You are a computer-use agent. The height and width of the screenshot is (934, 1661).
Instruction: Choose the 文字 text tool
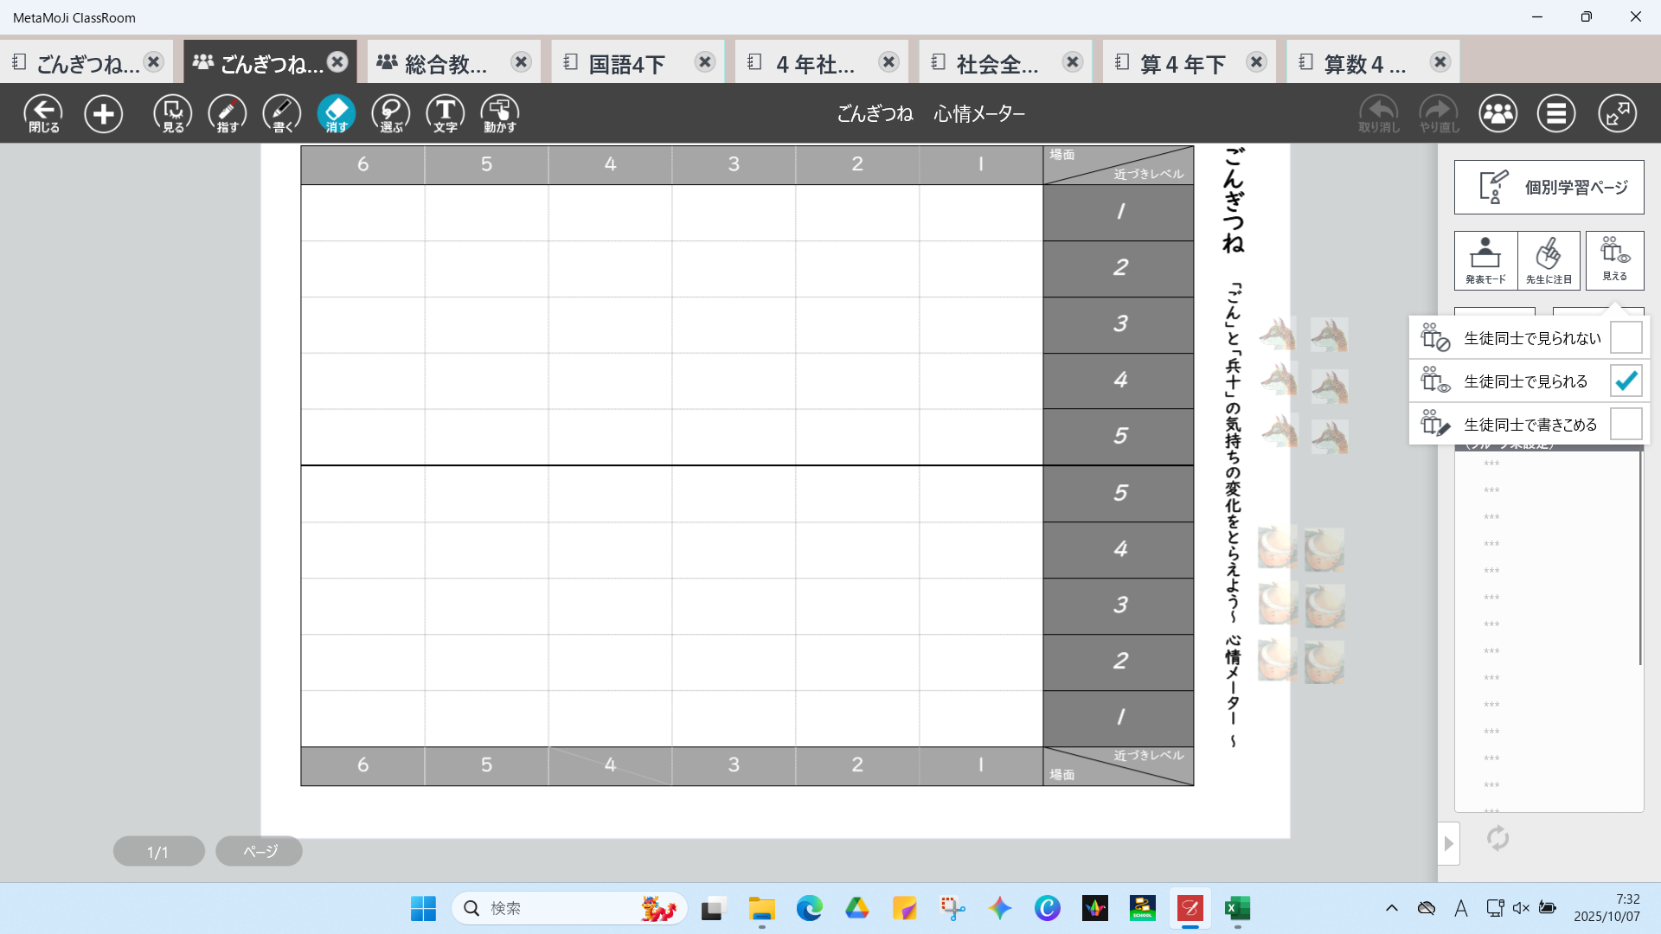[446, 113]
